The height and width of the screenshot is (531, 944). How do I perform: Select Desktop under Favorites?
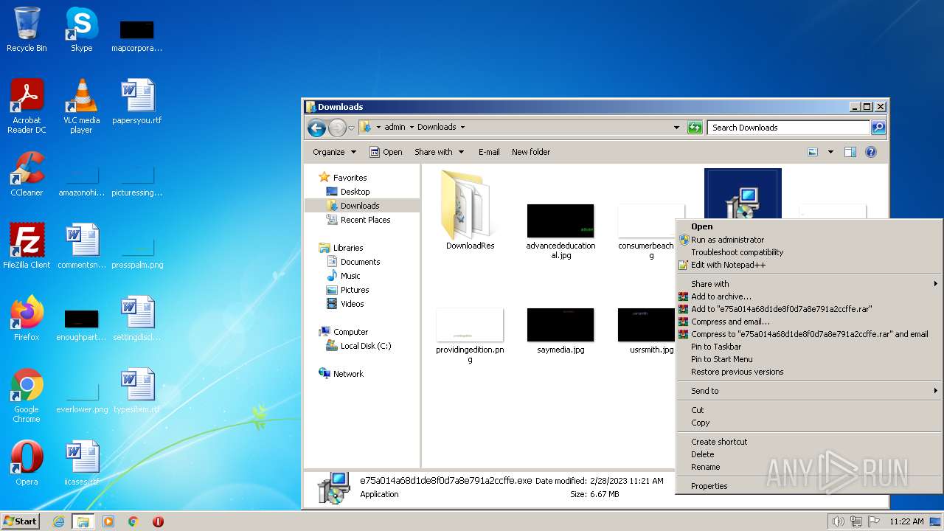point(355,192)
